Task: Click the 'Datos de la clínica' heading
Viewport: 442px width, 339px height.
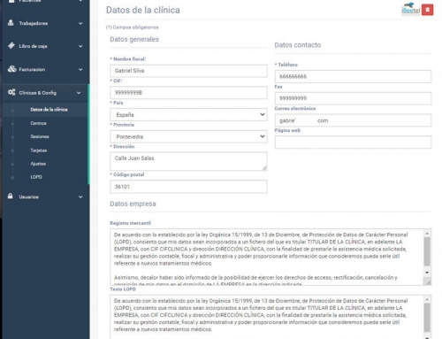Action: tap(143, 10)
